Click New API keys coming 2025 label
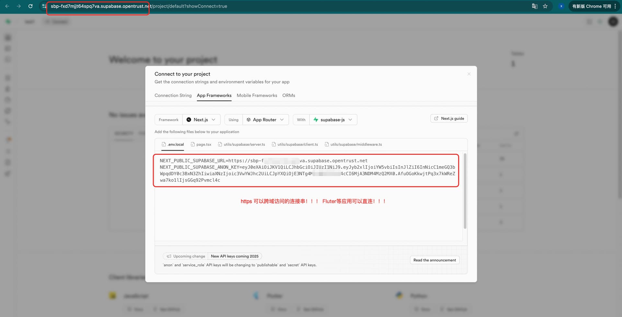 point(235,256)
